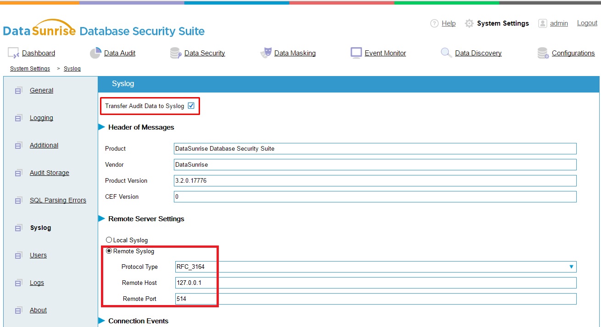Viewport: 601px width, 327px height.
Task: Uncheck Transfer Audit Data to Syslog
Action: pyautogui.click(x=191, y=106)
